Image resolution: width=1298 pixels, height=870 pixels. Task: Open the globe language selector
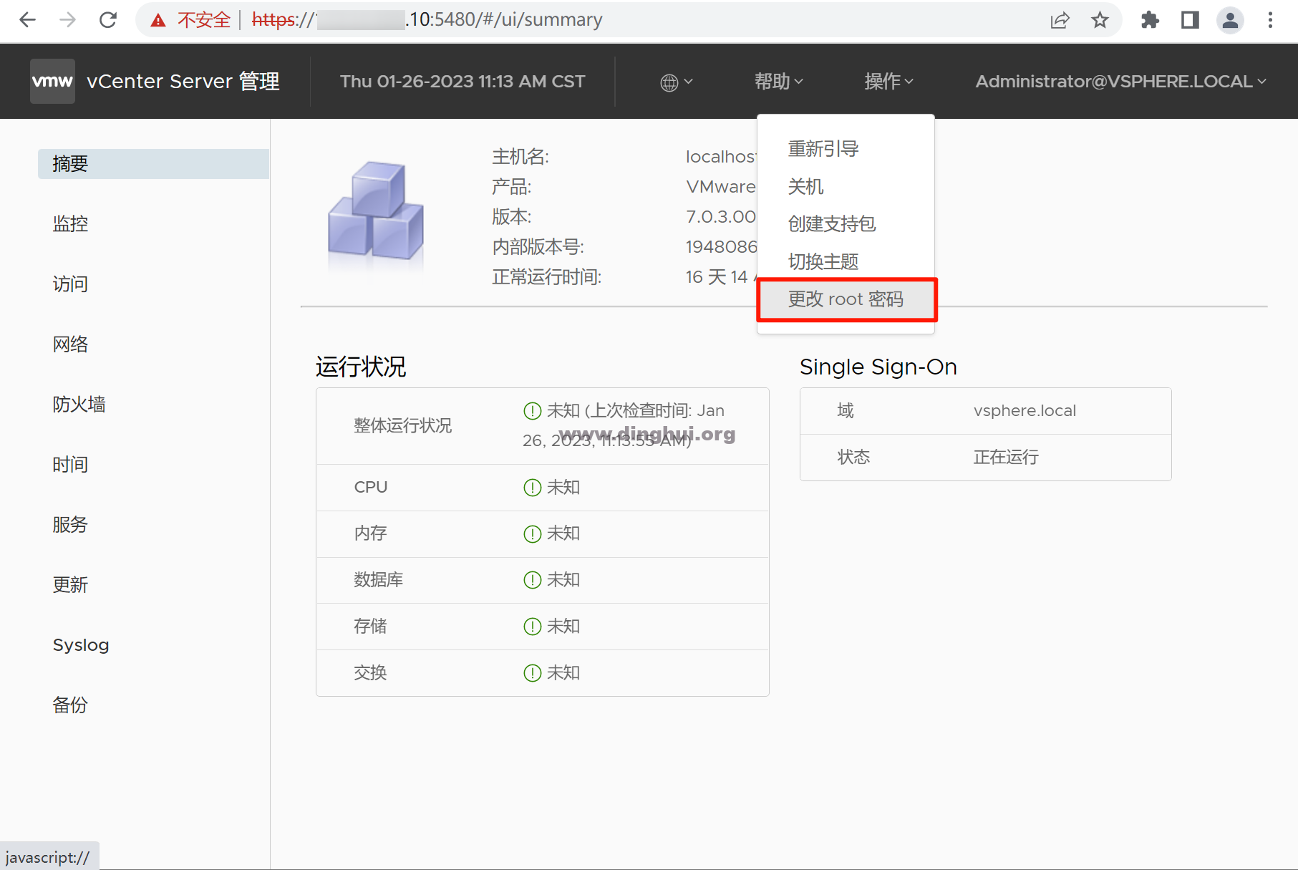pyautogui.click(x=675, y=82)
